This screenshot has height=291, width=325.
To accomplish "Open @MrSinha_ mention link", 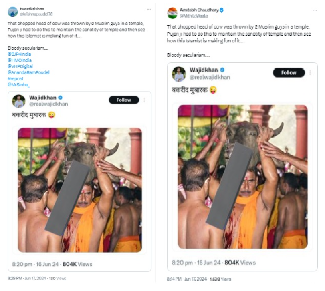I will coord(19,85).
